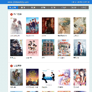Image resolution: width=92 pixels, height=92 pixels.
Task: Click the title under the 2020 village poster
Action: tap(61, 58)
